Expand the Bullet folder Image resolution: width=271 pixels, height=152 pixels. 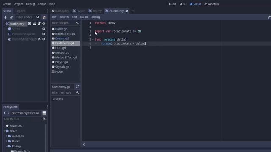[x=7, y=141]
